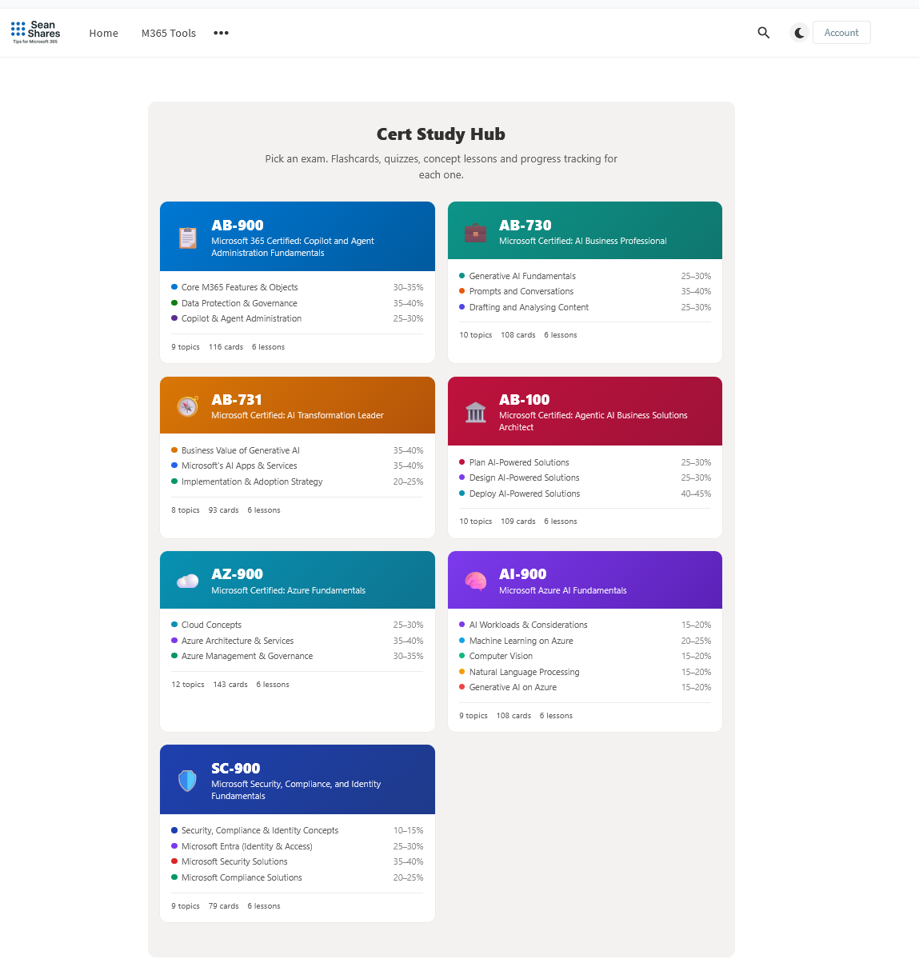The image size is (919, 971).
Task: Open the three-dots more menu
Action: pos(222,33)
